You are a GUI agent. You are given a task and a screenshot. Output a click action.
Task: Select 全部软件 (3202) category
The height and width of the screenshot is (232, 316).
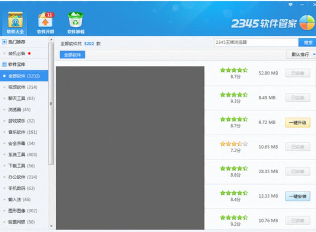coord(24,76)
